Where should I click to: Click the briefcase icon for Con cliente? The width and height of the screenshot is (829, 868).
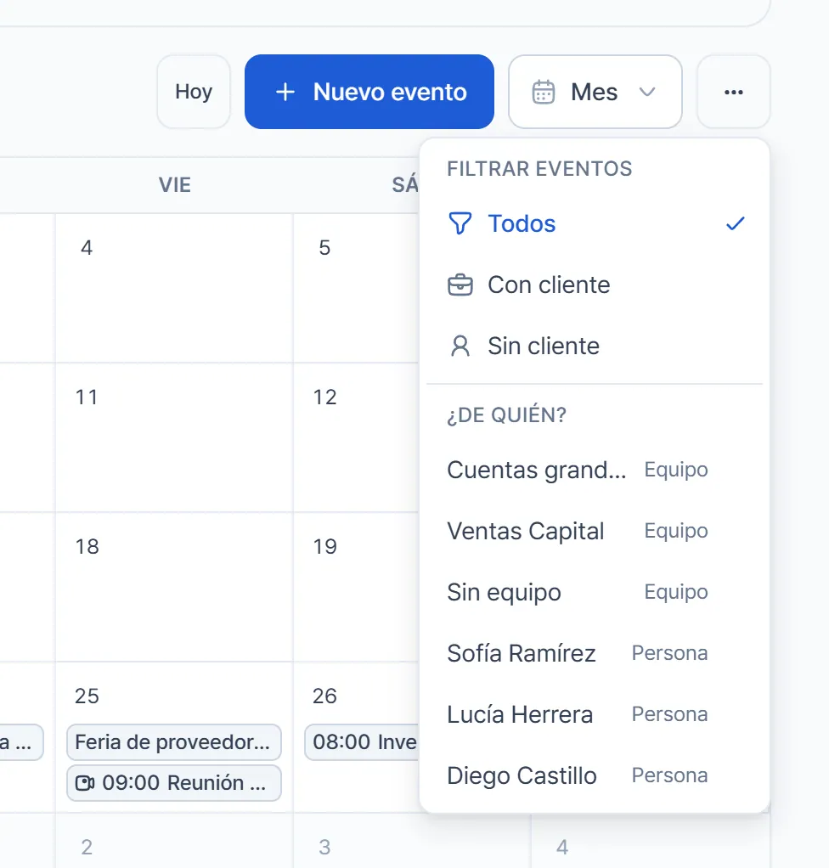coord(460,285)
